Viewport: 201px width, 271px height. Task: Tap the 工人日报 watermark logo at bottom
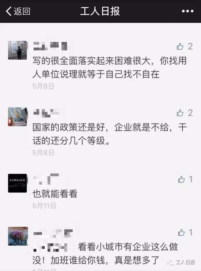[x=181, y=262]
